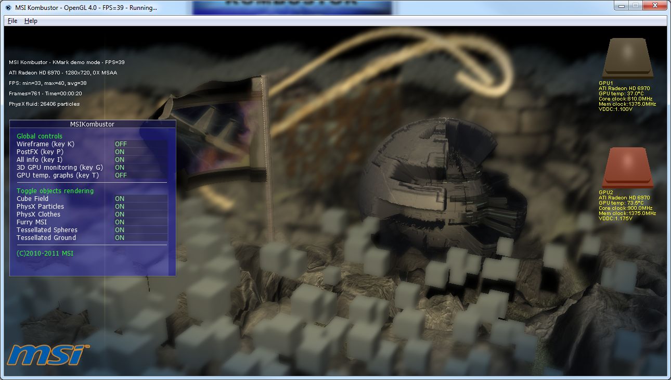Click the GPU2 red chip icon
This screenshot has width=671, height=380.
click(627, 168)
